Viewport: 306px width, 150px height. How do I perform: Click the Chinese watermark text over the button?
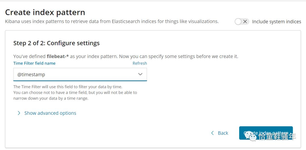pyautogui.click(x=277, y=136)
